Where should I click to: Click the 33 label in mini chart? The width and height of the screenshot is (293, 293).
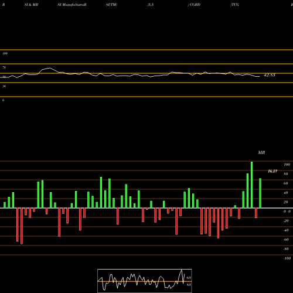tap(189, 285)
